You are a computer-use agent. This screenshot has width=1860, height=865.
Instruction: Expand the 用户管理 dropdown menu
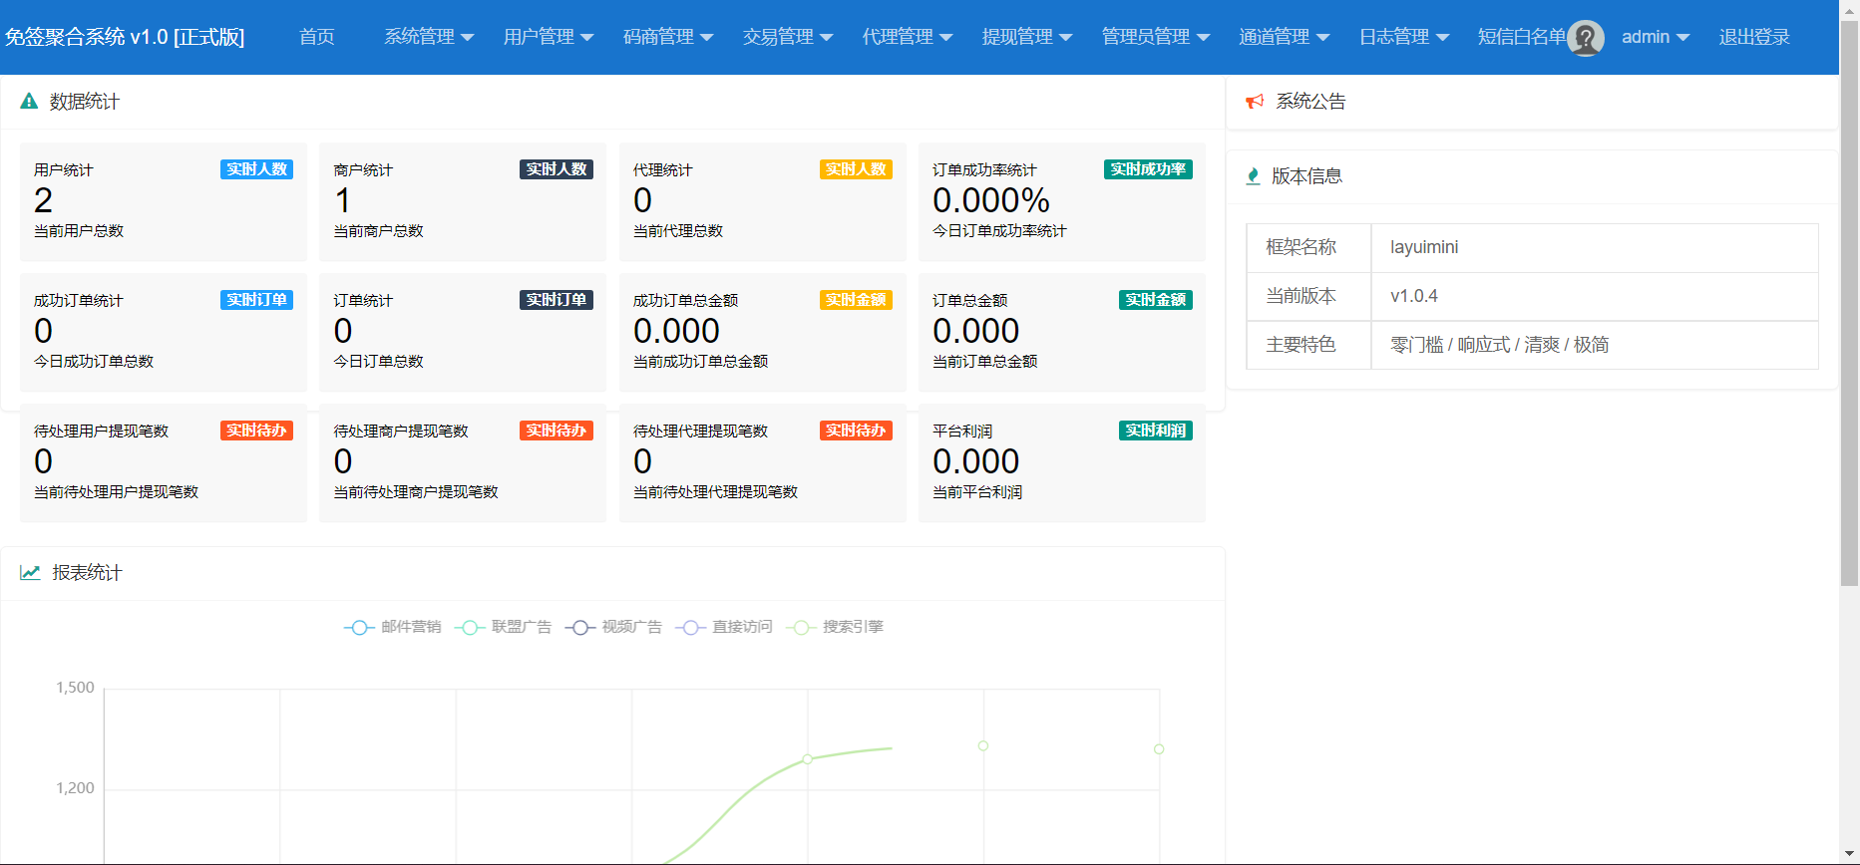pyautogui.click(x=549, y=37)
